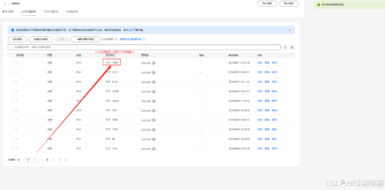
Task: Click source info icon in TCP 7566 row
Action: tap(154, 63)
